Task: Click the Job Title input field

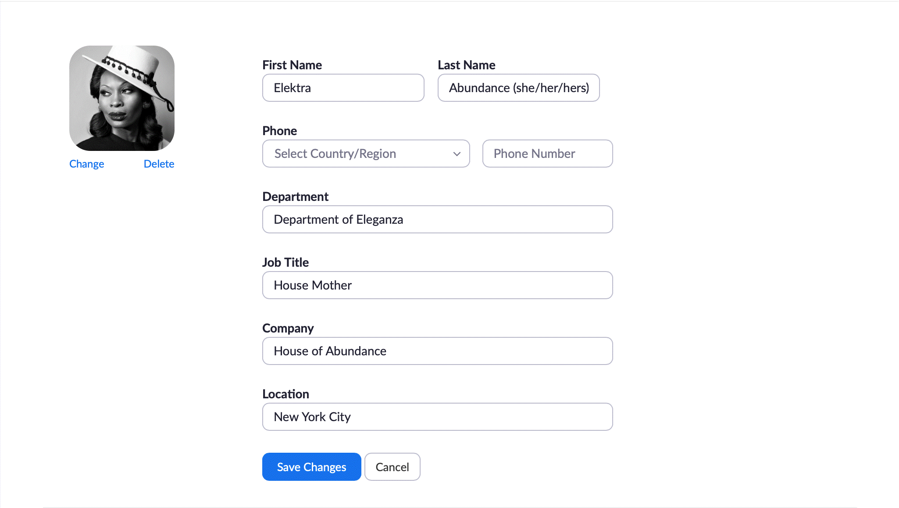Action: click(437, 285)
